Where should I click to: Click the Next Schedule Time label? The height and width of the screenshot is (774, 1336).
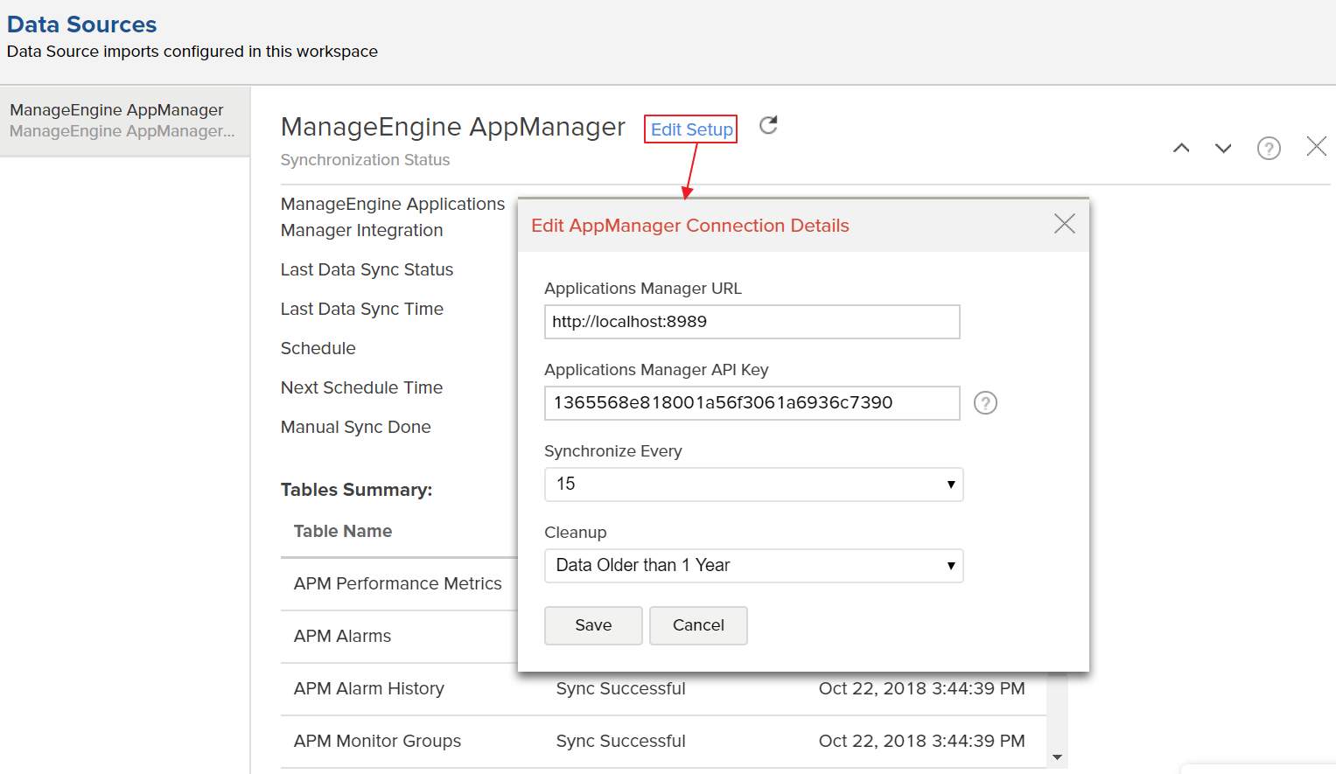tap(361, 387)
